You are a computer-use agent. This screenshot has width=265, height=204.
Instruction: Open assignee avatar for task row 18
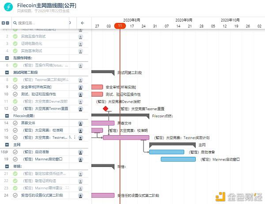point(81,152)
